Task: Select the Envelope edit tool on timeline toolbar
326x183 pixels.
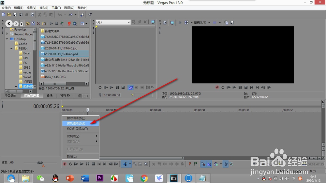Action: pyautogui.click(x=135, y=164)
